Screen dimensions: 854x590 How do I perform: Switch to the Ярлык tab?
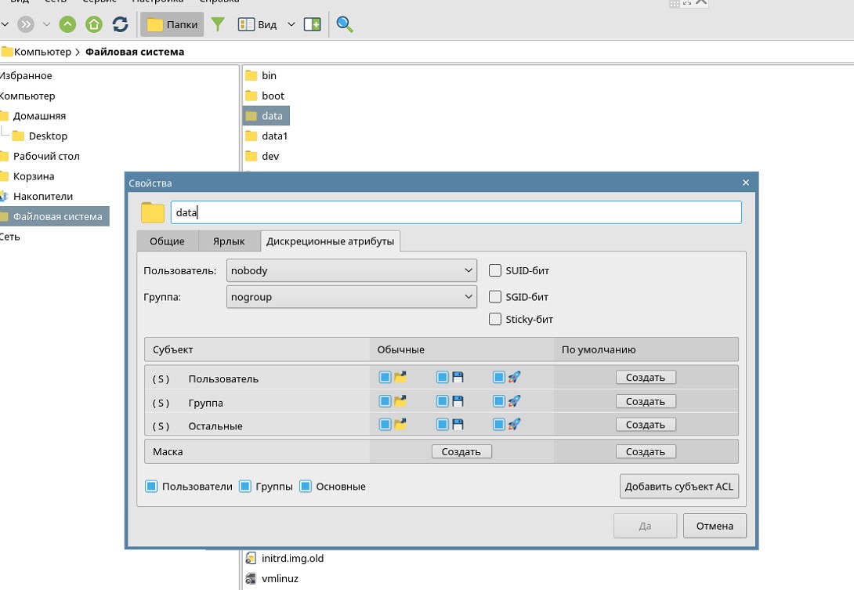pyautogui.click(x=229, y=241)
